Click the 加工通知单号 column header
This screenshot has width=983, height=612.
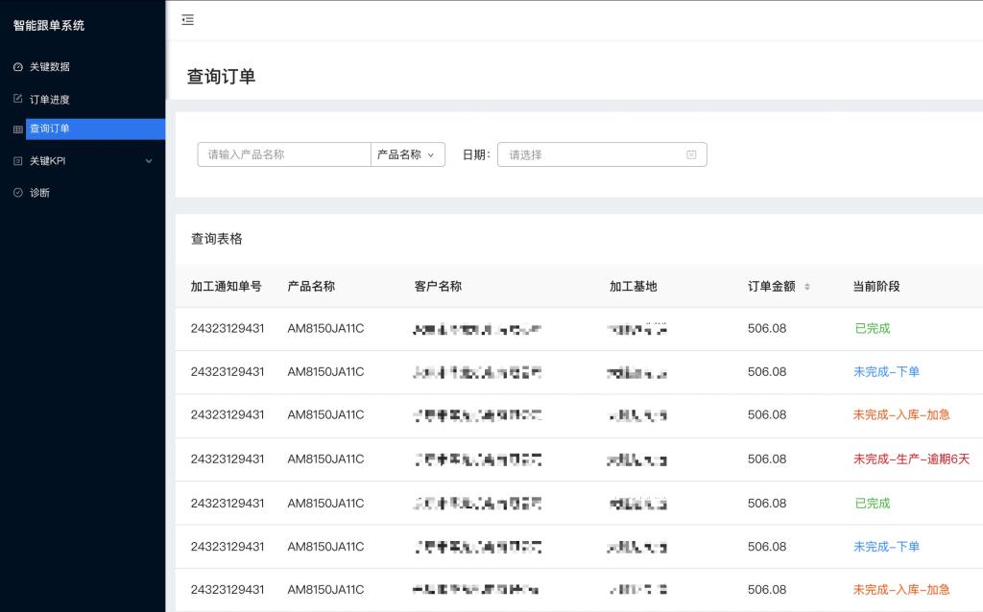pyautogui.click(x=226, y=286)
